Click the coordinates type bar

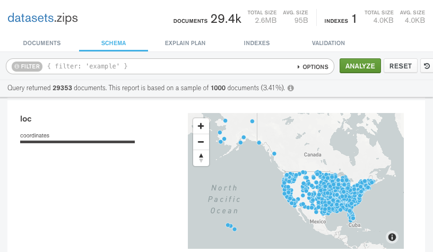click(x=77, y=142)
